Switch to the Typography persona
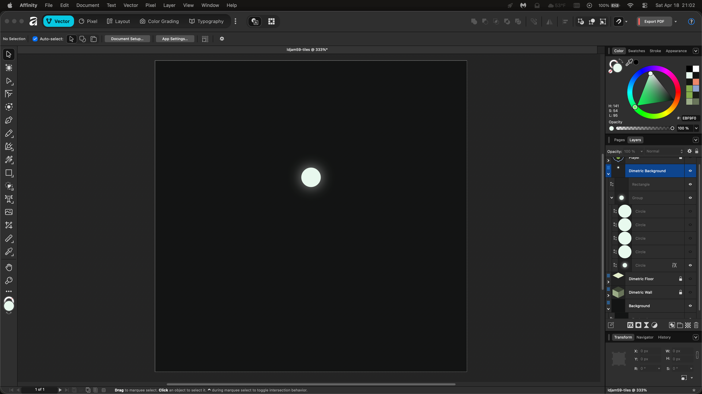The height and width of the screenshot is (394, 702). [x=207, y=22]
